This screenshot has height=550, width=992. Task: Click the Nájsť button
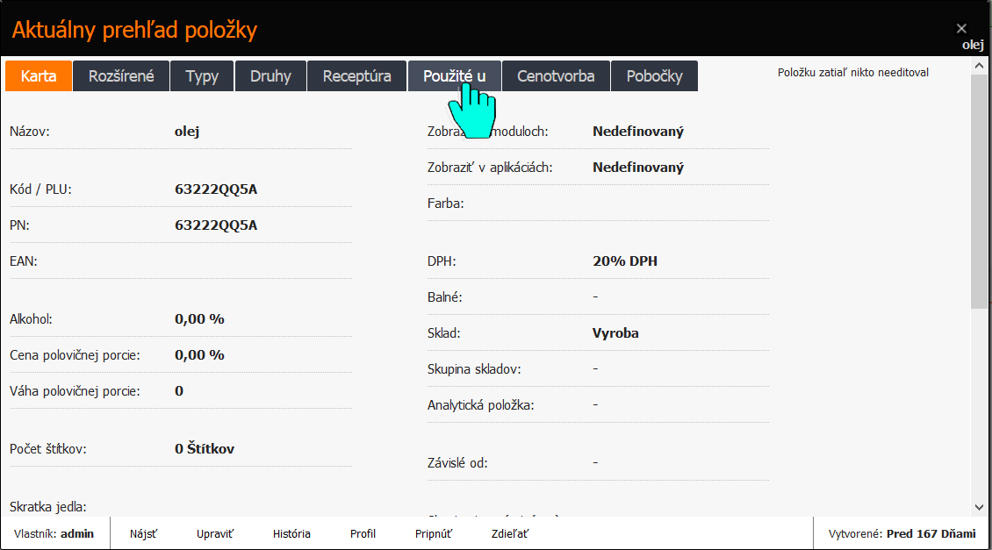coord(144,533)
